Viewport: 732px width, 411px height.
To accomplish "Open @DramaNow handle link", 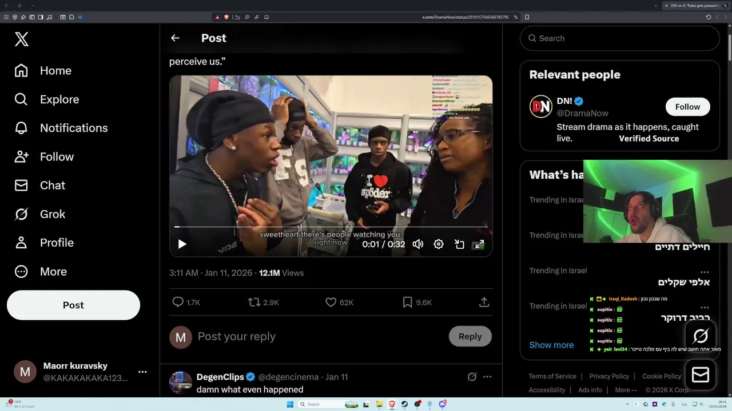I will 582,113.
